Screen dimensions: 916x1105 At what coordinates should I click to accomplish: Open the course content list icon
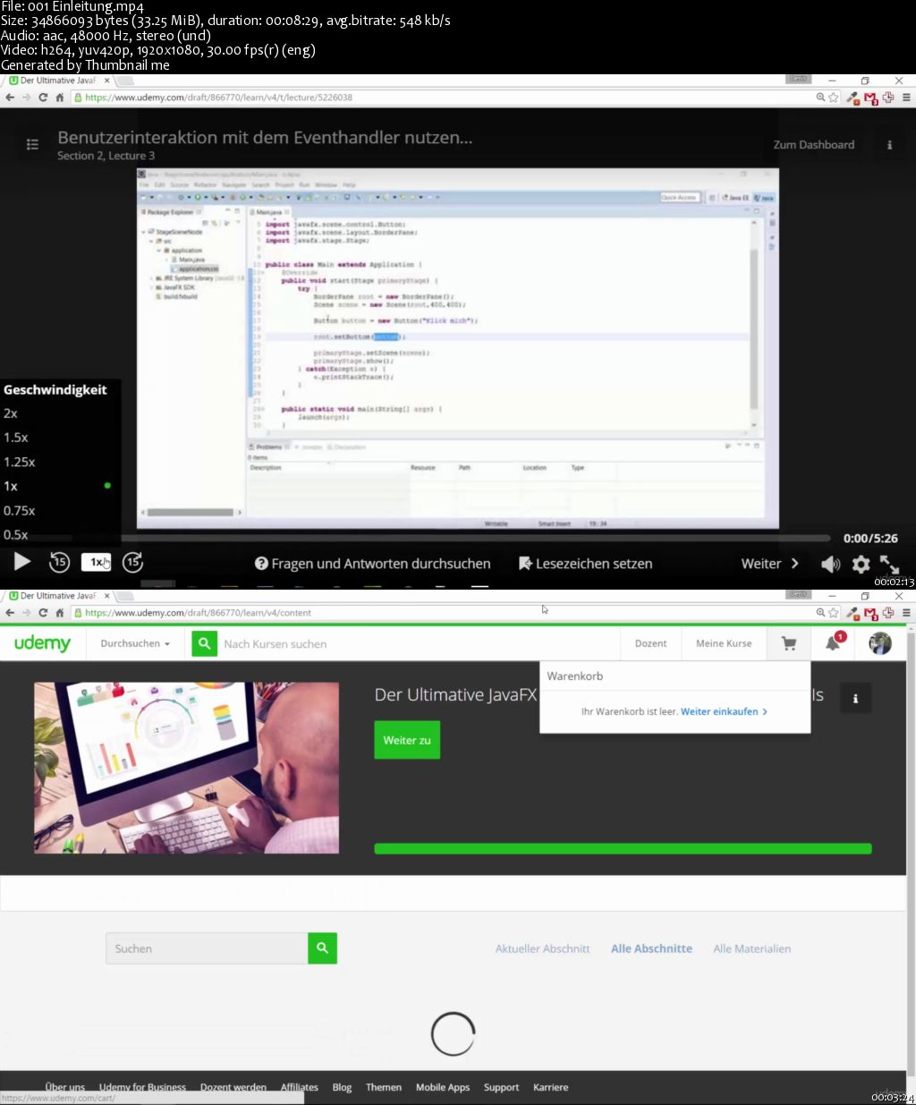32,144
